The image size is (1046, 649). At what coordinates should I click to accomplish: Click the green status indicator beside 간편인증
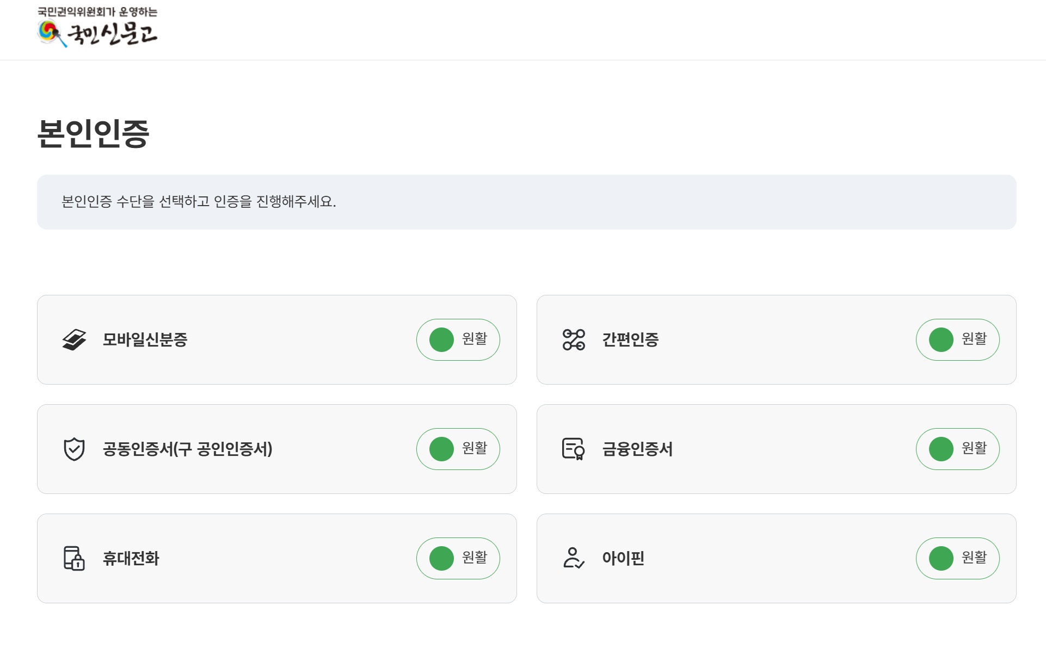941,339
